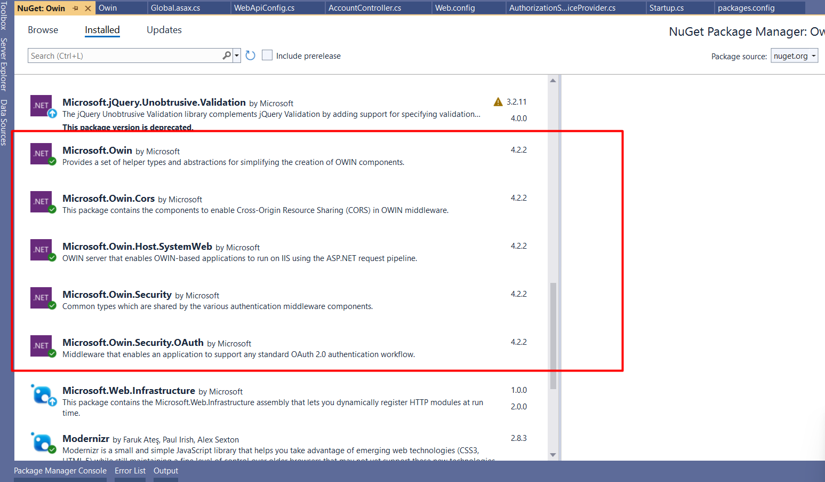Image resolution: width=825 pixels, height=482 pixels.
Task: Open the Owin document tab
Action: point(122,8)
